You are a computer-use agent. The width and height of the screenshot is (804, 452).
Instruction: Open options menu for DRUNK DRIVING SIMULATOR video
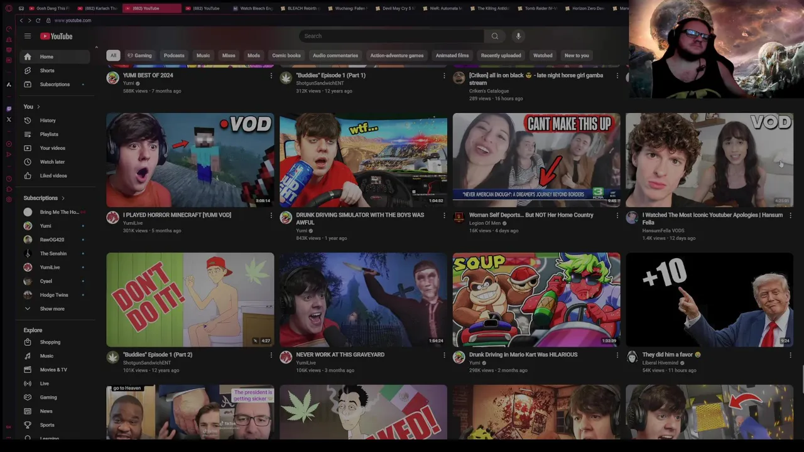point(444,215)
